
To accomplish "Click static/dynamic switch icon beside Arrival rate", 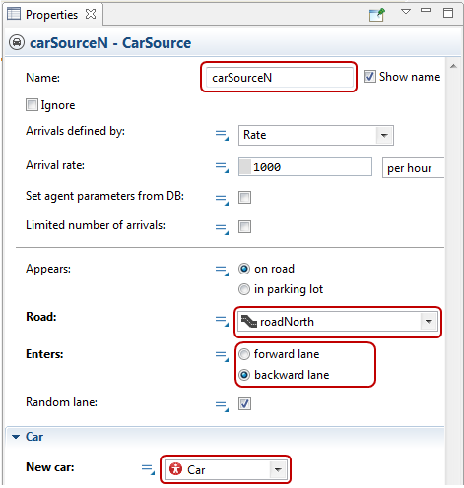I will (222, 167).
